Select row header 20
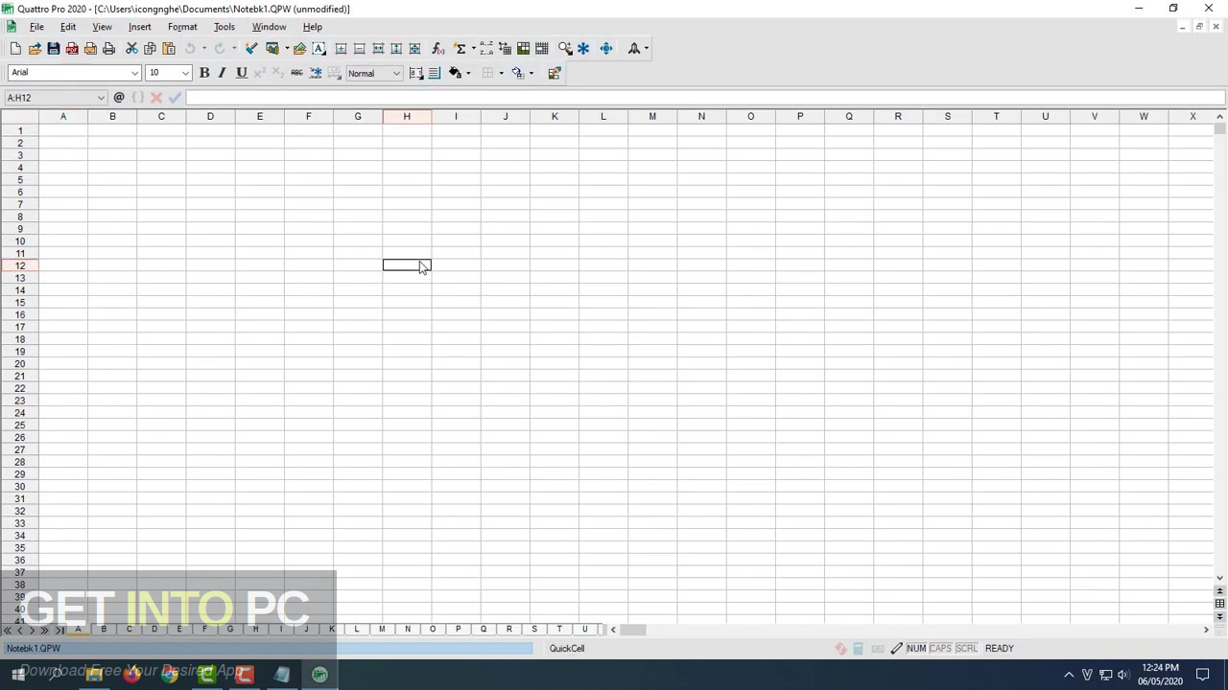1228x690 pixels. click(x=19, y=364)
